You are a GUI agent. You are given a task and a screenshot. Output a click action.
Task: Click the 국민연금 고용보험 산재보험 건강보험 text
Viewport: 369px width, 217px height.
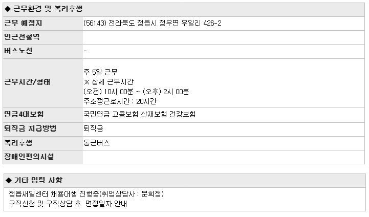[x=140, y=114]
